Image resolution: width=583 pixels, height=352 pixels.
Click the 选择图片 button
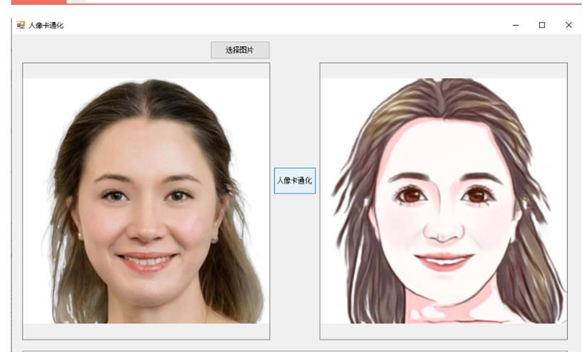240,50
